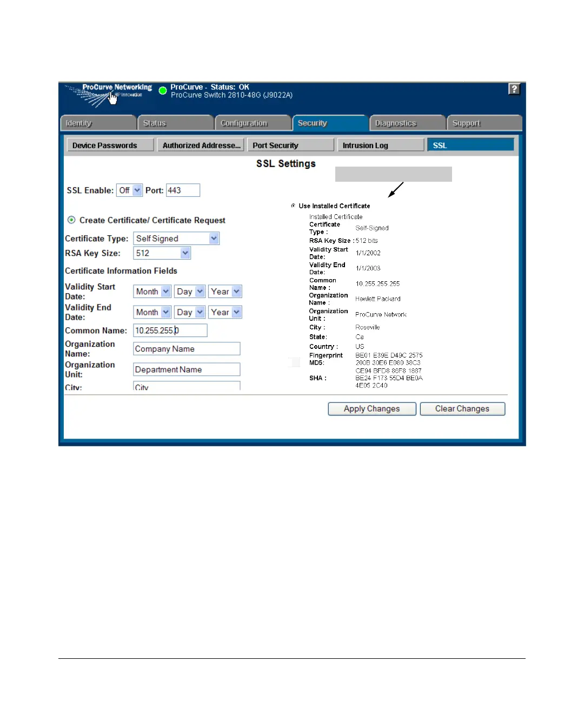Image resolution: width=584 pixels, height=701 pixels.
Task: Click the "10.255.255.255" common name value
Action: tap(378, 283)
